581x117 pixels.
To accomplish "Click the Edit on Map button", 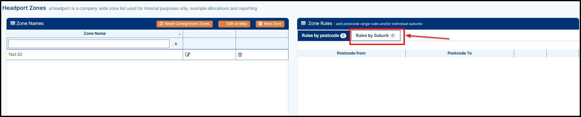I will (x=234, y=24).
